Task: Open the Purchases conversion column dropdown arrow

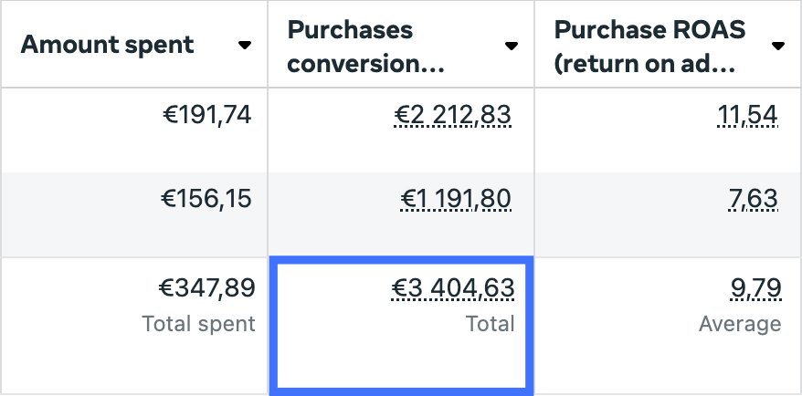Action: point(512,46)
